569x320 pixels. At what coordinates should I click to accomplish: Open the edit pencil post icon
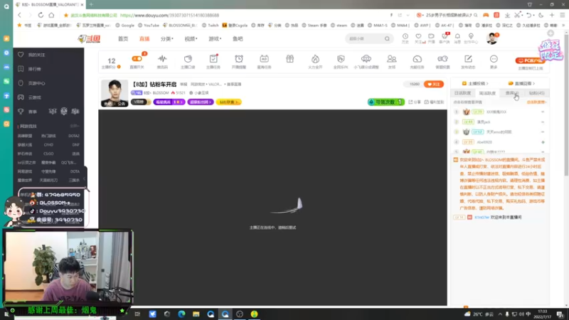(468, 59)
